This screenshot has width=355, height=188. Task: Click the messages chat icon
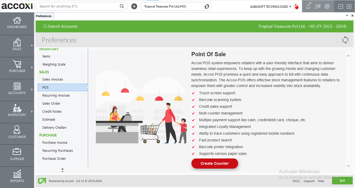[318, 6]
